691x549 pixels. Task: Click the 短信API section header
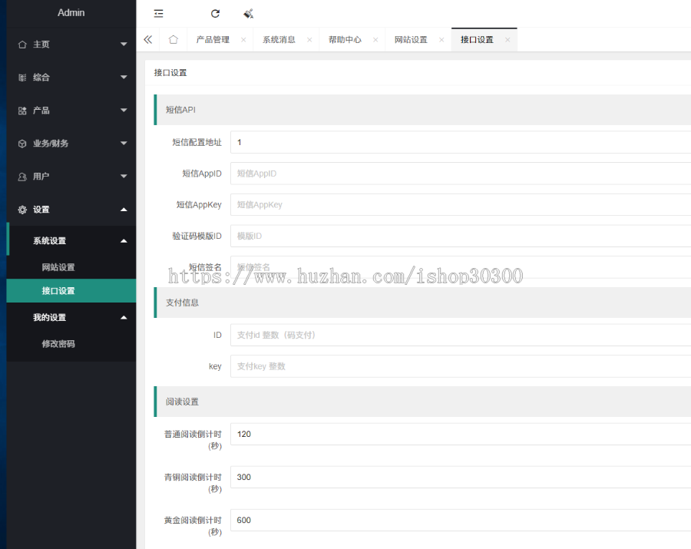(422, 110)
